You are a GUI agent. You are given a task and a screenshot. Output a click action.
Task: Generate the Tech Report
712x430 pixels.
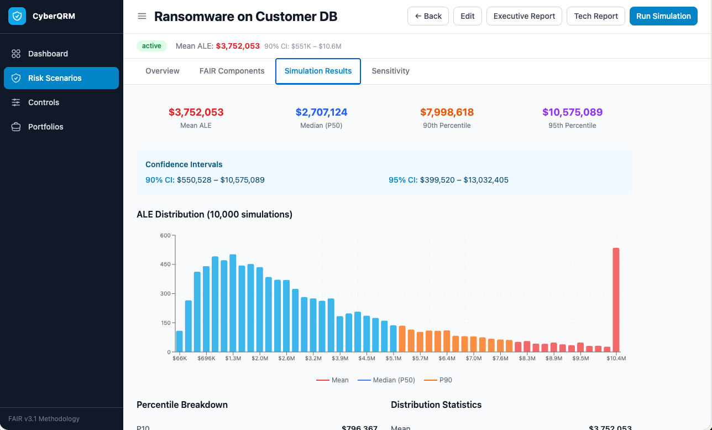click(596, 16)
